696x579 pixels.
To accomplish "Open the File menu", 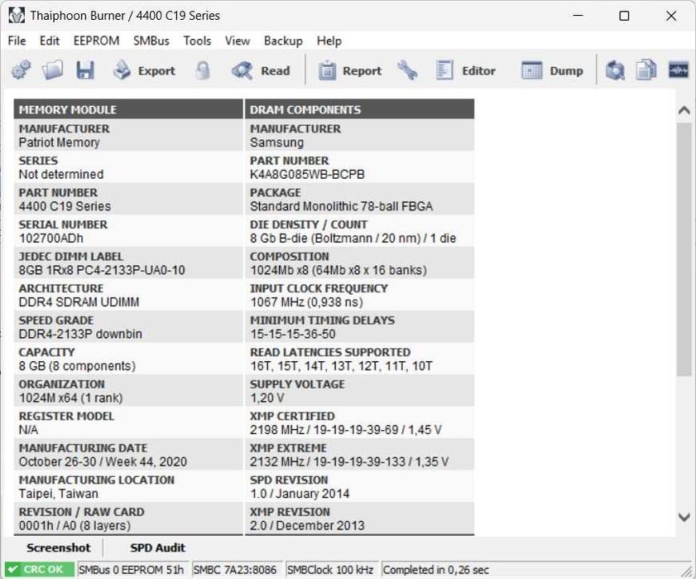I will coord(17,41).
